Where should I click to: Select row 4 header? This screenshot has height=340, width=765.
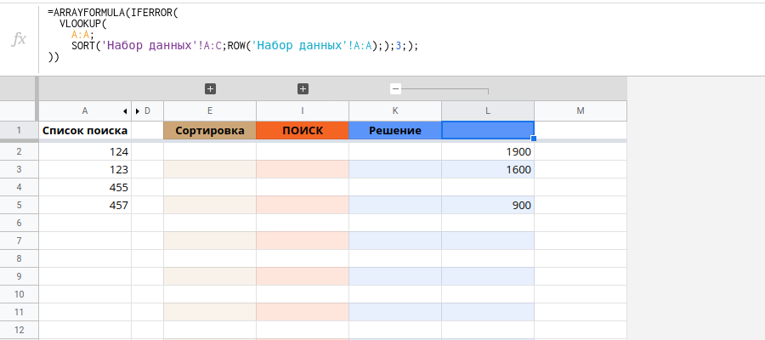[19, 187]
